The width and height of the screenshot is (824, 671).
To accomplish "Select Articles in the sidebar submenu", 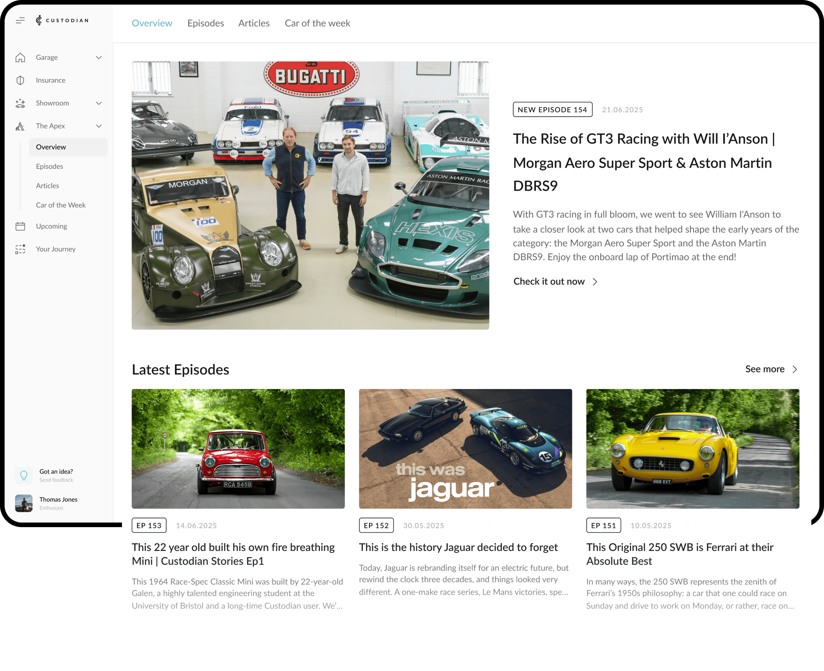I will [x=48, y=186].
